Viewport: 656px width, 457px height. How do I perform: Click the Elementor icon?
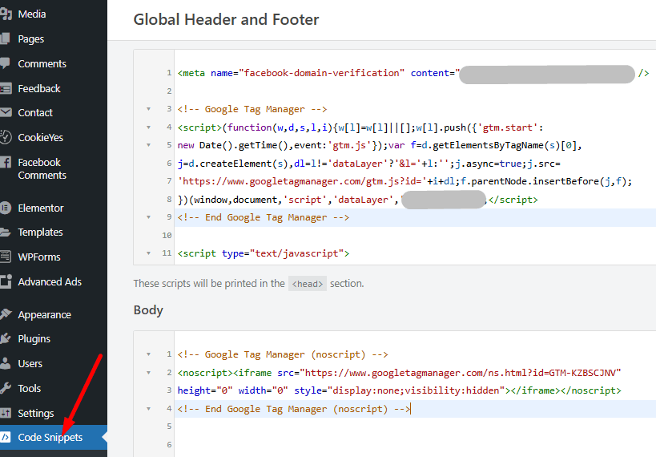click(x=6, y=208)
